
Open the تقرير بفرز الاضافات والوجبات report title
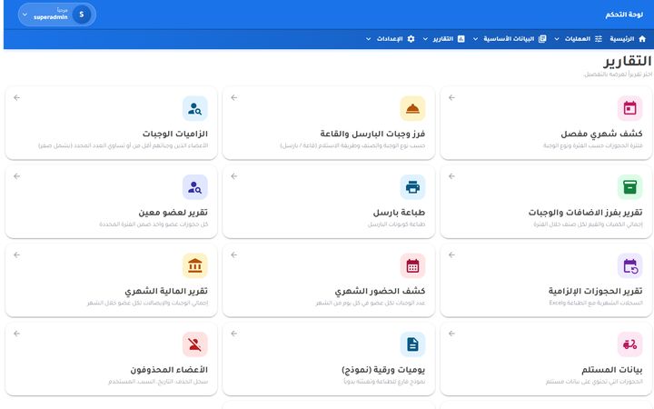585,213
